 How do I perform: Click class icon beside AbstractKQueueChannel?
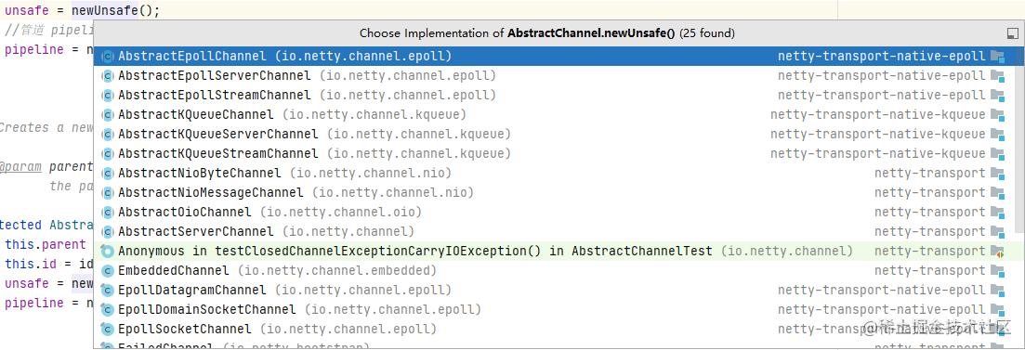click(x=107, y=115)
